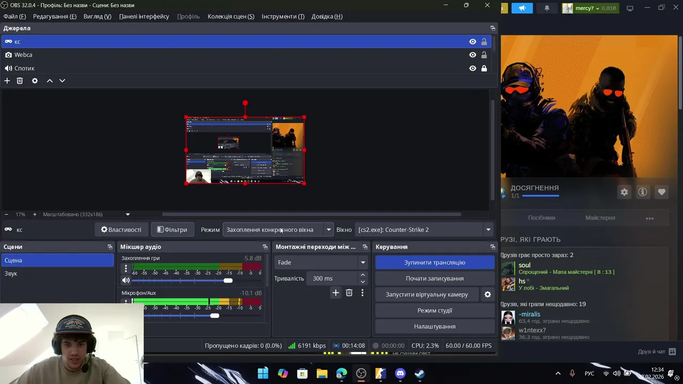Open Windows Start menu
Screen dimensions: 683x384
point(263,373)
